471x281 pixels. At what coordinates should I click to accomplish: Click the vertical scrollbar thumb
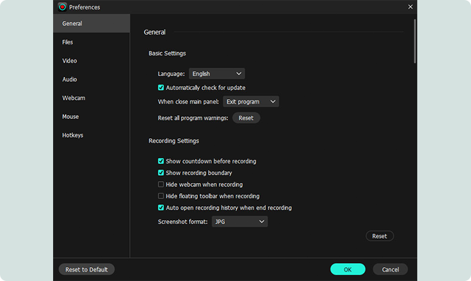415,41
